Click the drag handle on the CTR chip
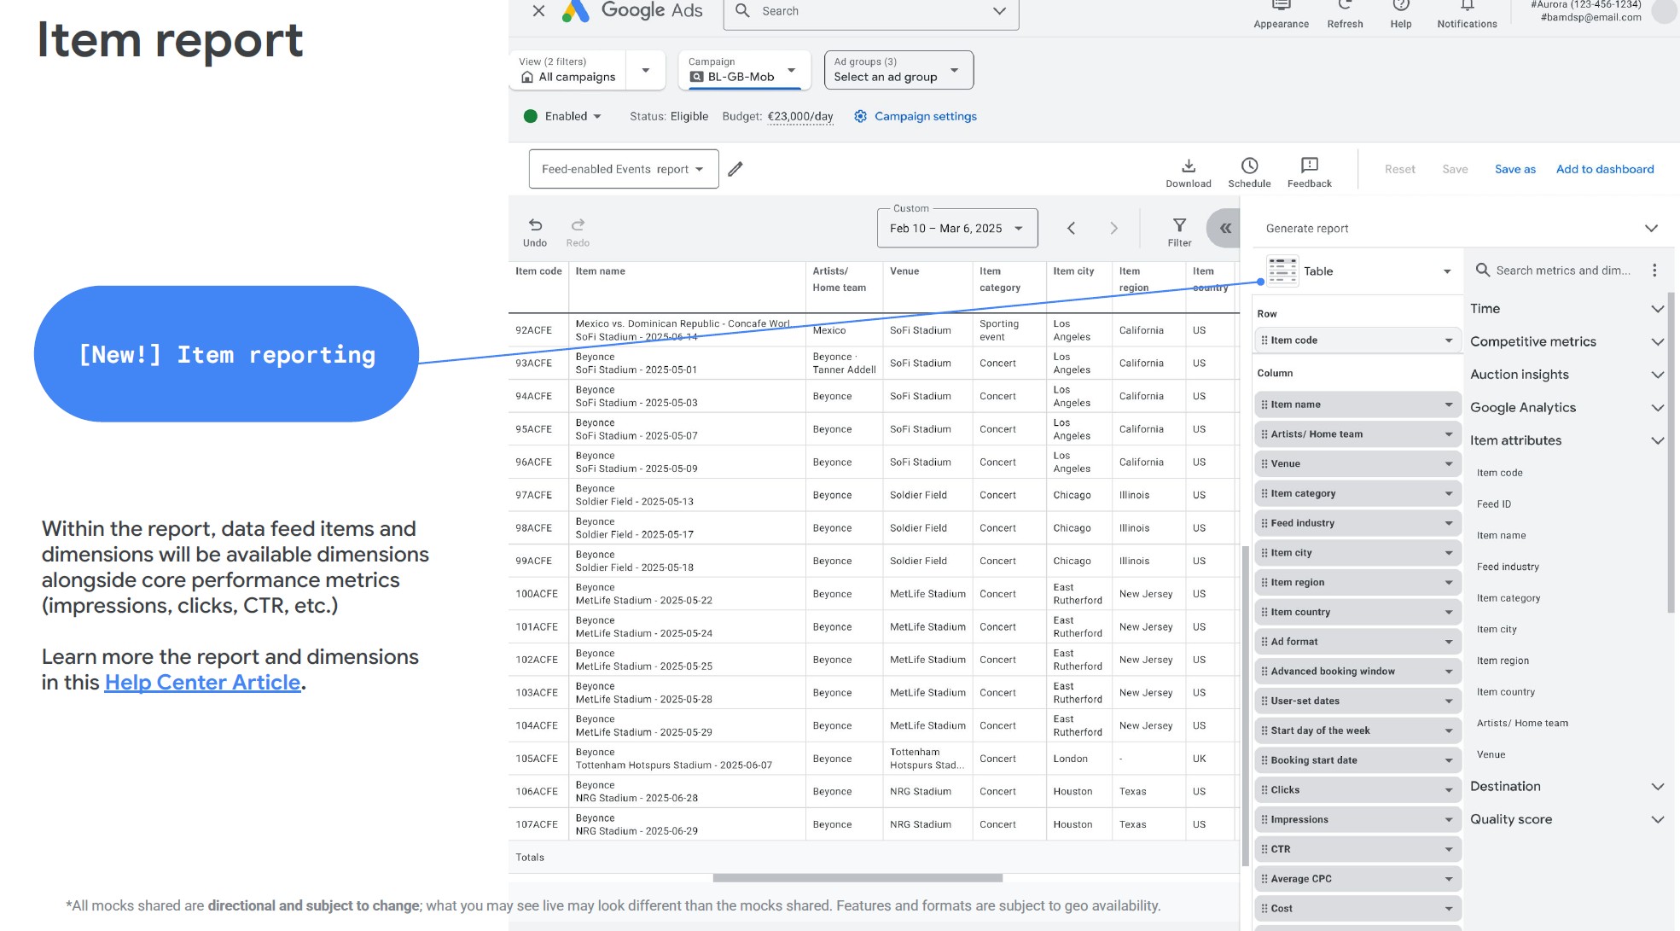This screenshot has height=931, width=1680. click(1264, 849)
